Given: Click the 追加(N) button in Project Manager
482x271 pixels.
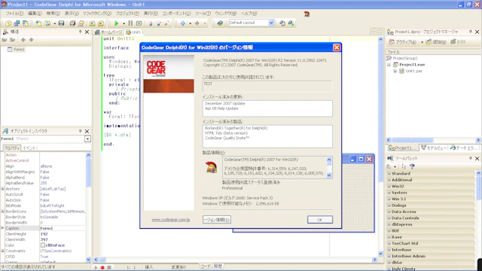Looking at the screenshot, I should coord(436,42).
